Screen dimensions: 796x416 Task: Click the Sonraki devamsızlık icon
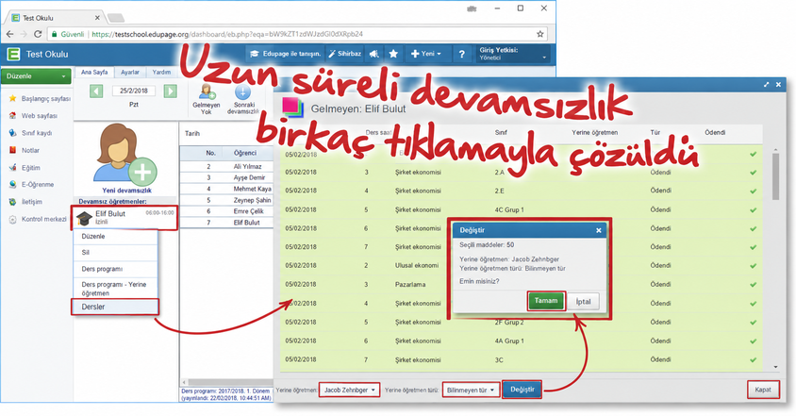coord(242,99)
